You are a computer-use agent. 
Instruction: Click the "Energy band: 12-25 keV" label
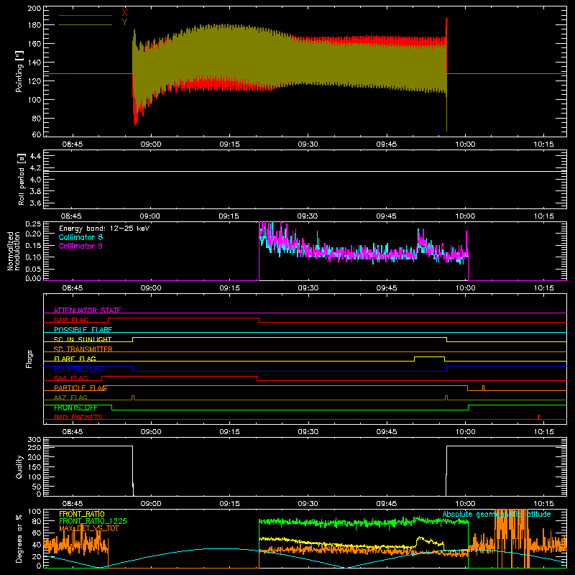(104, 229)
